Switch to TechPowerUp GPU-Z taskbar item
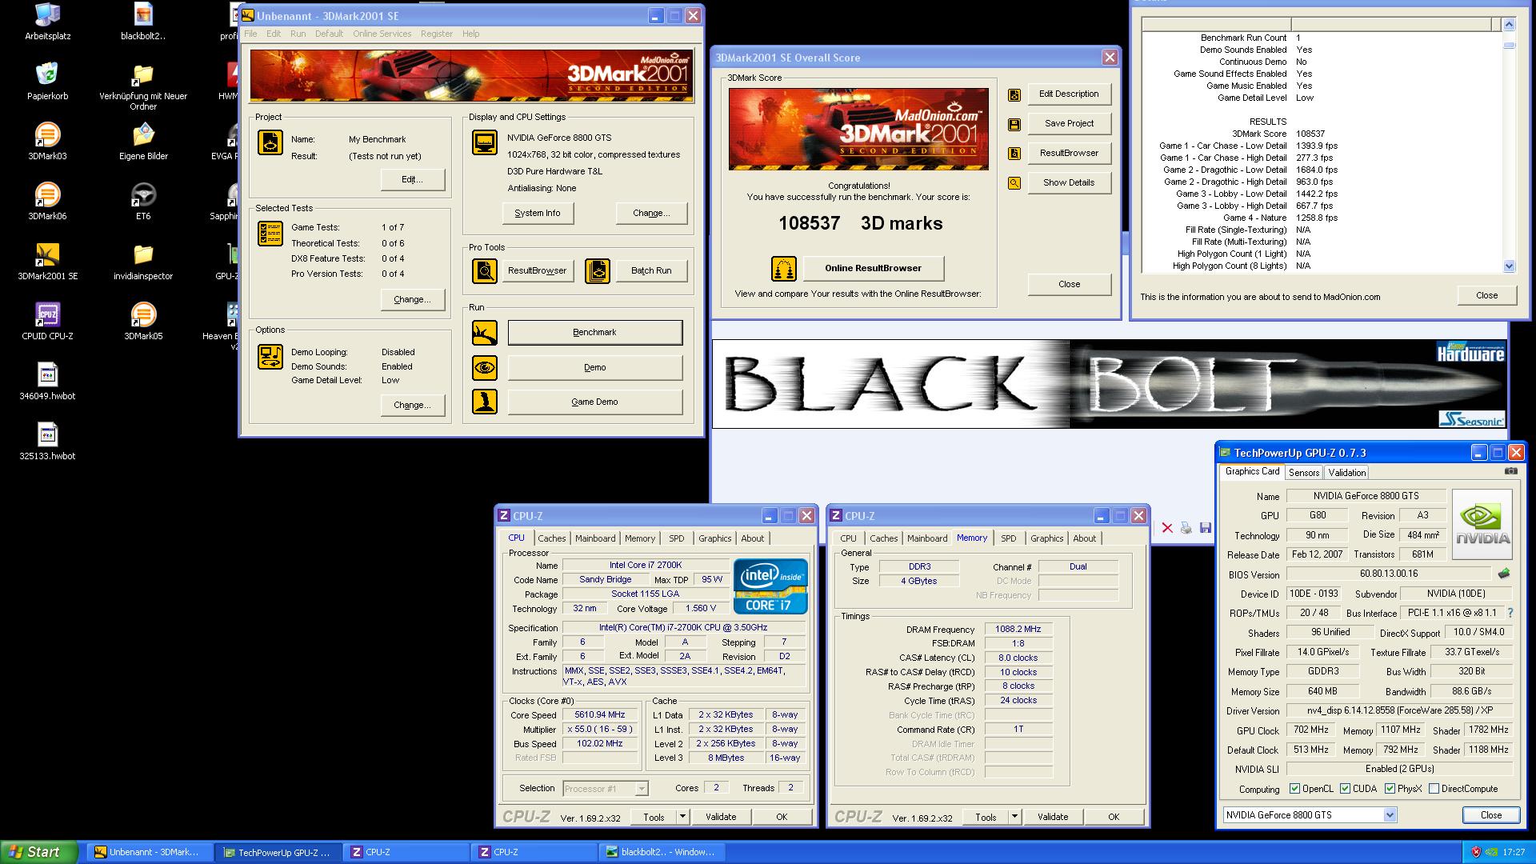Screen dimensions: 1536x864 (277, 852)
